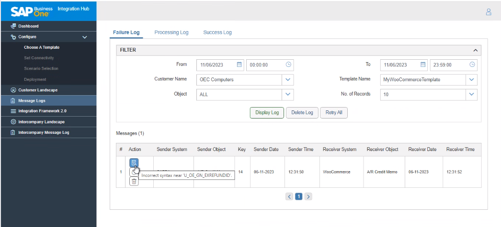Go to the previous page arrow
Viewport: 501px width, 227px height.
point(289,196)
